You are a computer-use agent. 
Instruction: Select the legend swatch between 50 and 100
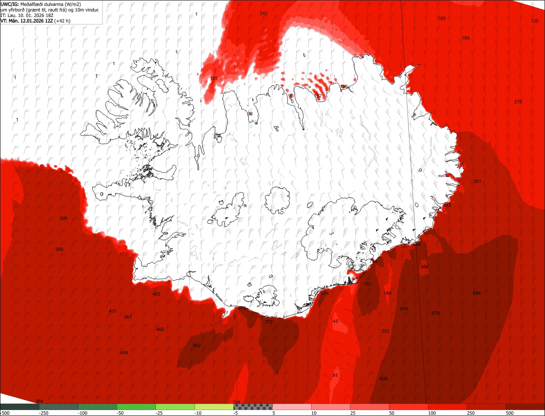click(408, 407)
